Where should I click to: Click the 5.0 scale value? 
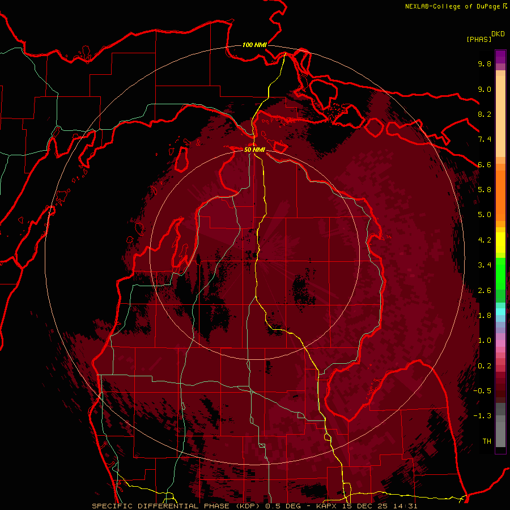[x=484, y=215]
